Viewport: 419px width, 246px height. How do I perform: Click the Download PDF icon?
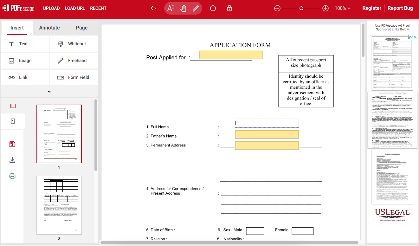point(12,160)
